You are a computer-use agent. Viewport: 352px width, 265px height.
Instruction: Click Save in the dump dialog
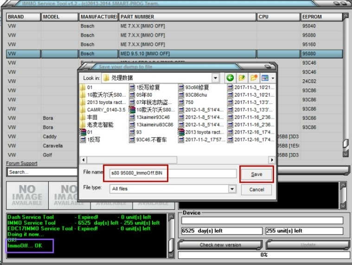(x=256, y=175)
